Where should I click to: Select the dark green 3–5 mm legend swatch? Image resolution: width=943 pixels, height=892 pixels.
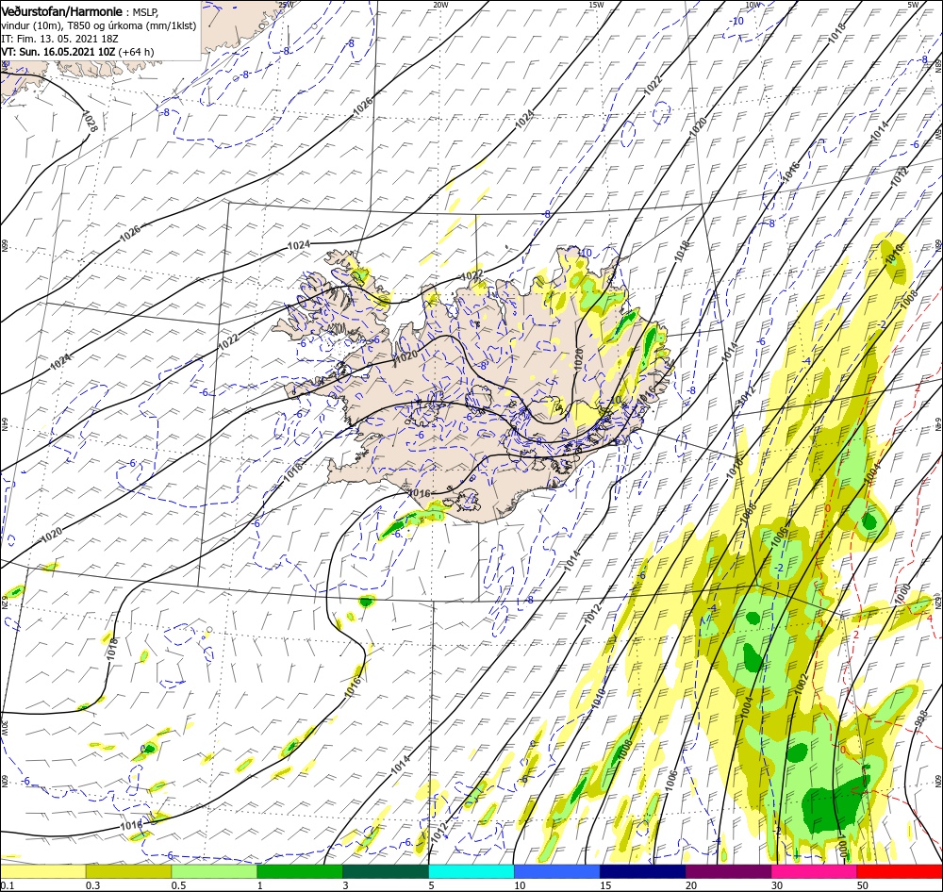[x=386, y=871]
